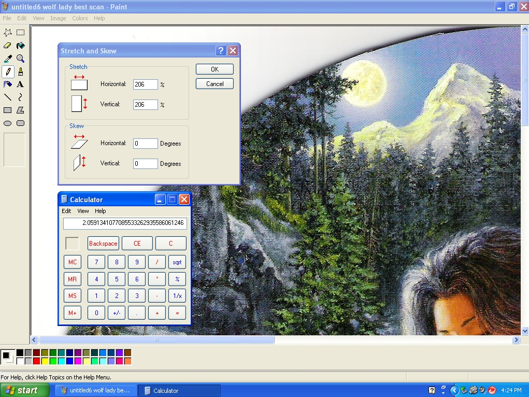Click the C clear button in Calculator
Viewport: 529px width, 397px height.
click(x=170, y=244)
